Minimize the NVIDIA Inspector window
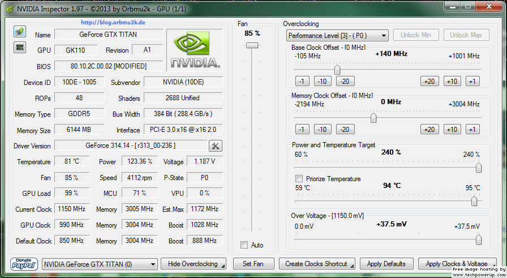The width and height of the screenshot is (507, 278). pos(453,7)
